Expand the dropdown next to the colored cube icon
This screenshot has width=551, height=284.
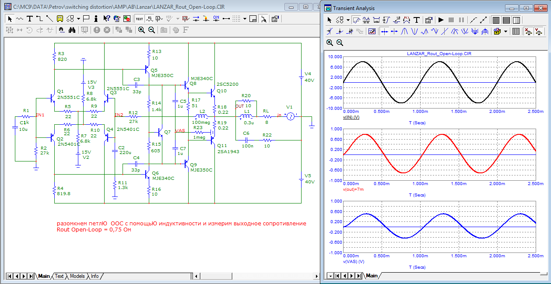(505, 32)
